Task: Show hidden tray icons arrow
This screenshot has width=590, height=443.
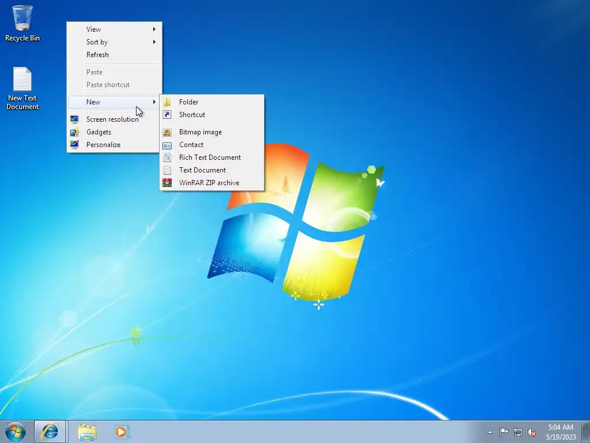Action: [x=490, y=432]
